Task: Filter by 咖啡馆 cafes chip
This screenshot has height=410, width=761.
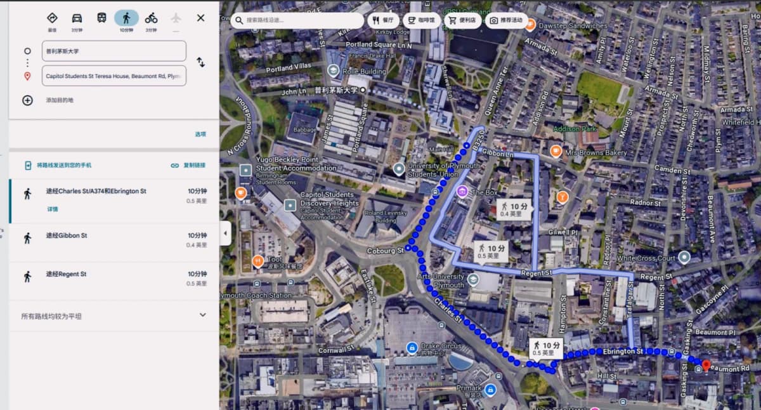Action: pyautogui.click(x=422, y=20)
